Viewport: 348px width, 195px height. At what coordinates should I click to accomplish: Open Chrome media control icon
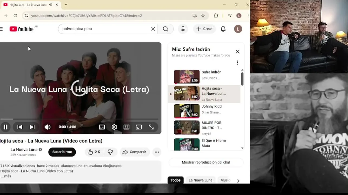(x=230, y=16)
